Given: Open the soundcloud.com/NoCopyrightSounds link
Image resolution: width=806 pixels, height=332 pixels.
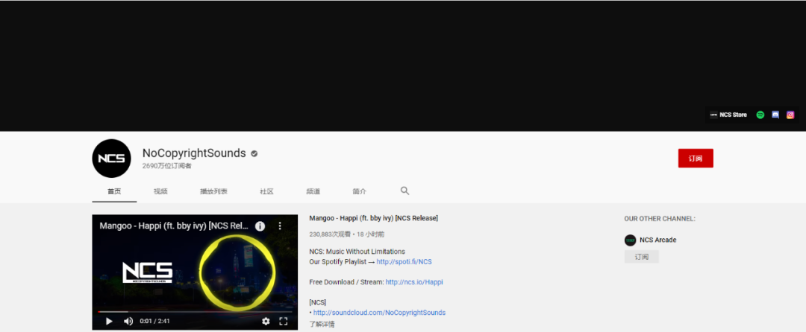Looking at the screenshot, I should point(379,313).
